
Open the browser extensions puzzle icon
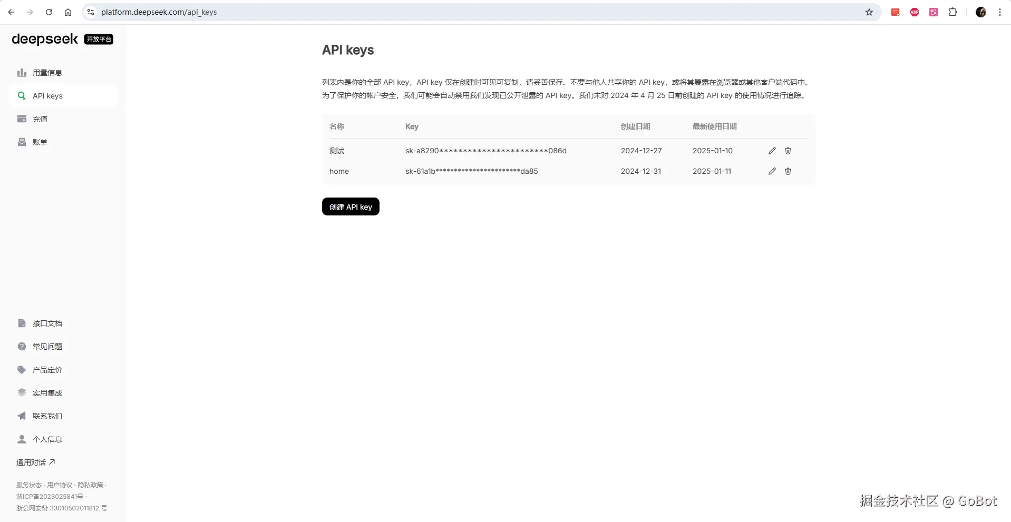click(x=952, y=12)
